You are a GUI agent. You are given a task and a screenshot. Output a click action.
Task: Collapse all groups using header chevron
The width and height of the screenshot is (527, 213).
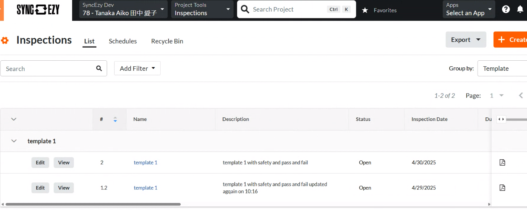pyautogui.click(x=14, y=119)
